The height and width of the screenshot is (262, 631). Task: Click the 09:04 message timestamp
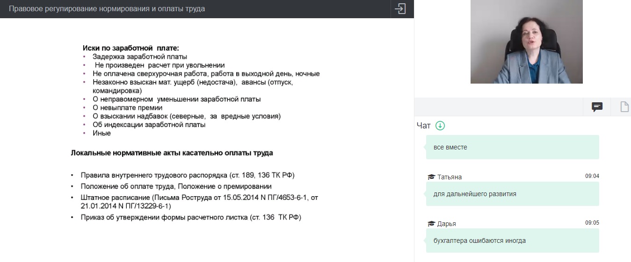click(592, 176)
